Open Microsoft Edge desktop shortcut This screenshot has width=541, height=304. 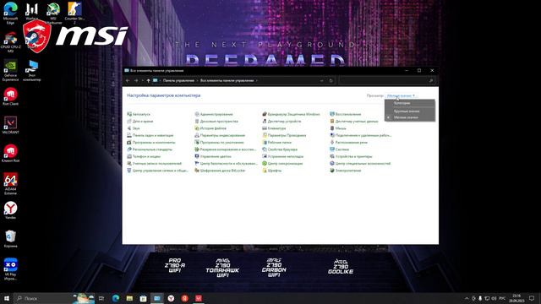tap(10, 14)
